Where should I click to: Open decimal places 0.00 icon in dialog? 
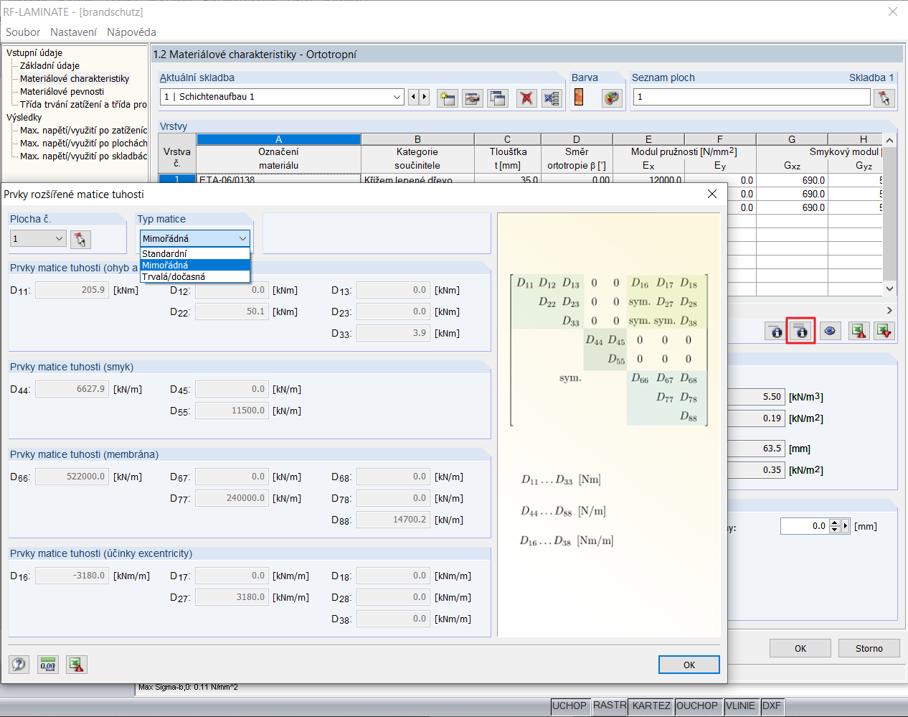[48, 665]
